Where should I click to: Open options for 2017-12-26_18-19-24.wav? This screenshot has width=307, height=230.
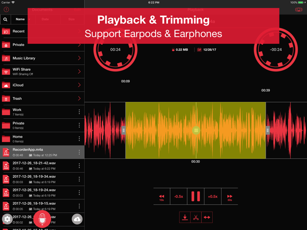pos(79,193)
